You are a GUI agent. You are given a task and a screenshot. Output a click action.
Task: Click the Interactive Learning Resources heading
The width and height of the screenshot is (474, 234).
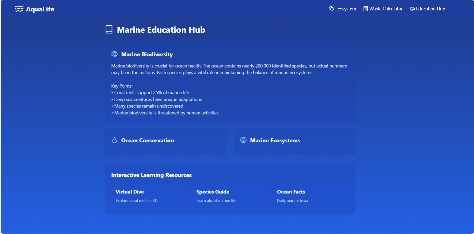(151, 175)
